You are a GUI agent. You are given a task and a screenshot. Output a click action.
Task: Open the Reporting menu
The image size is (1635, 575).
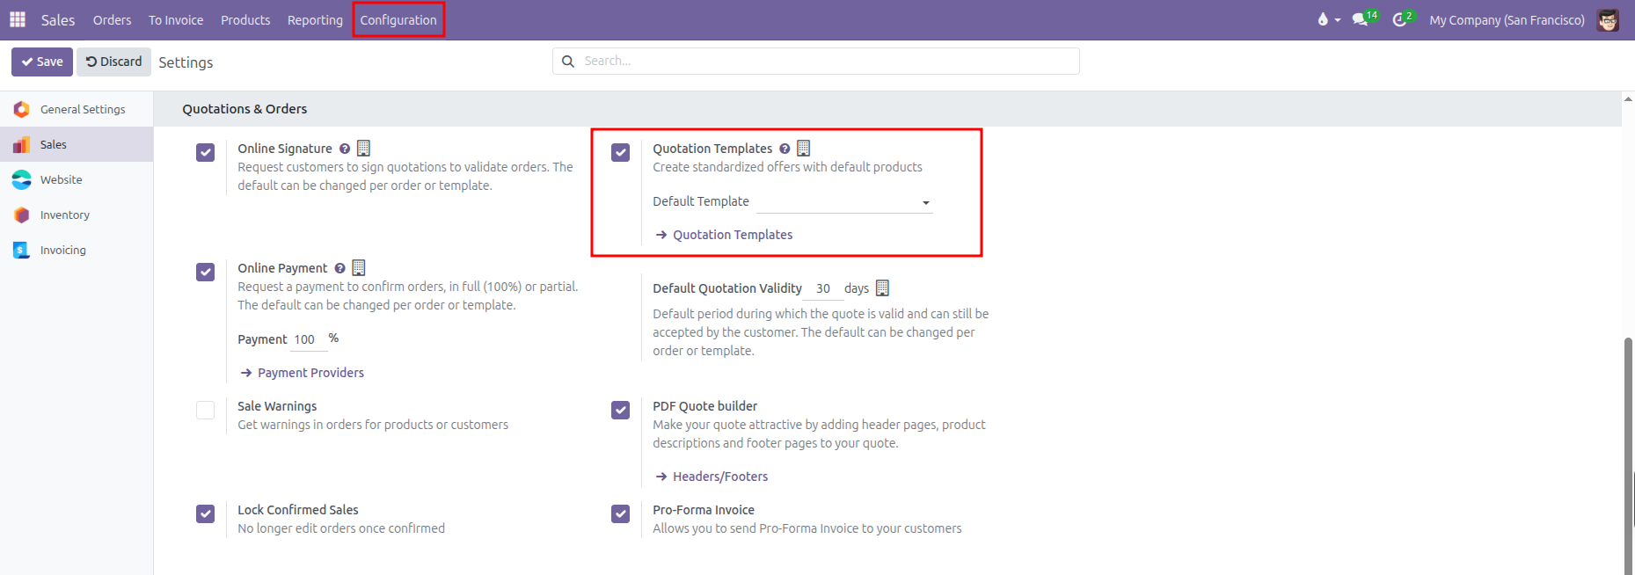pos(315,19)
